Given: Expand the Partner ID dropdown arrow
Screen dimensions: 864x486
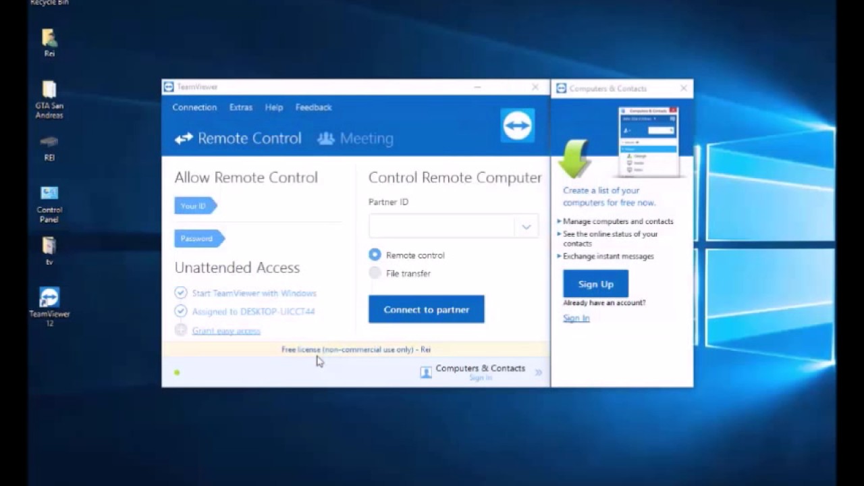Looking at the screenshot, I should pyautogui.click(x=526, y=227).
